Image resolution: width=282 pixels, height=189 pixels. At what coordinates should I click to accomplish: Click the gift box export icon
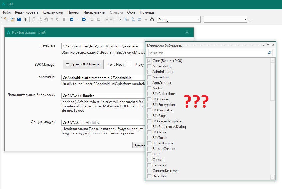[x=25, y=19]
